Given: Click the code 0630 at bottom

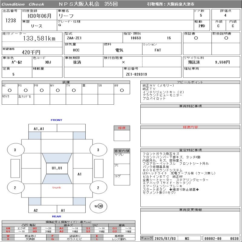Looking at the screenshot, I should point(234,238).
